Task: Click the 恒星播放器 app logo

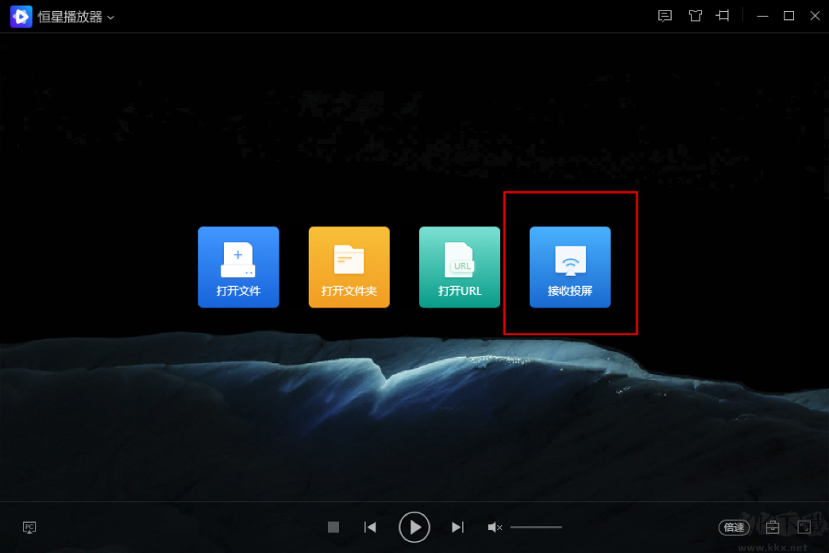Action: 21,17
